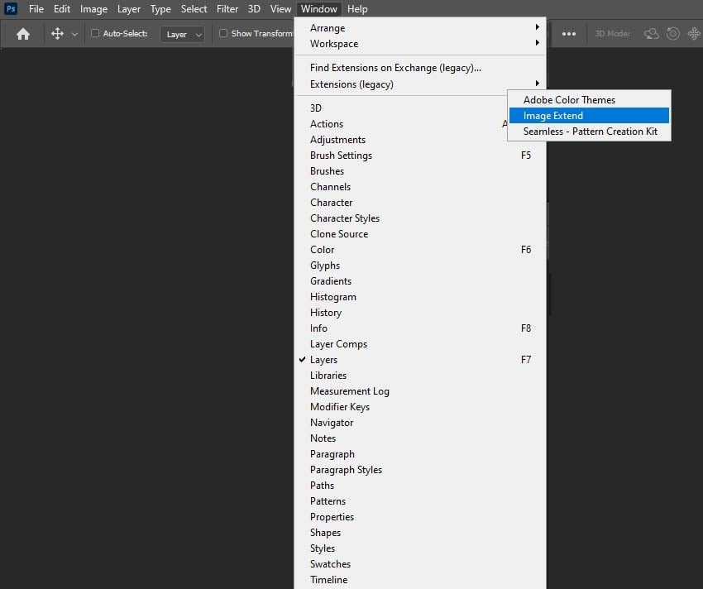Screen dimensions: 703x589
Task: Show the Color panel
Action: [x=420, y=250]
